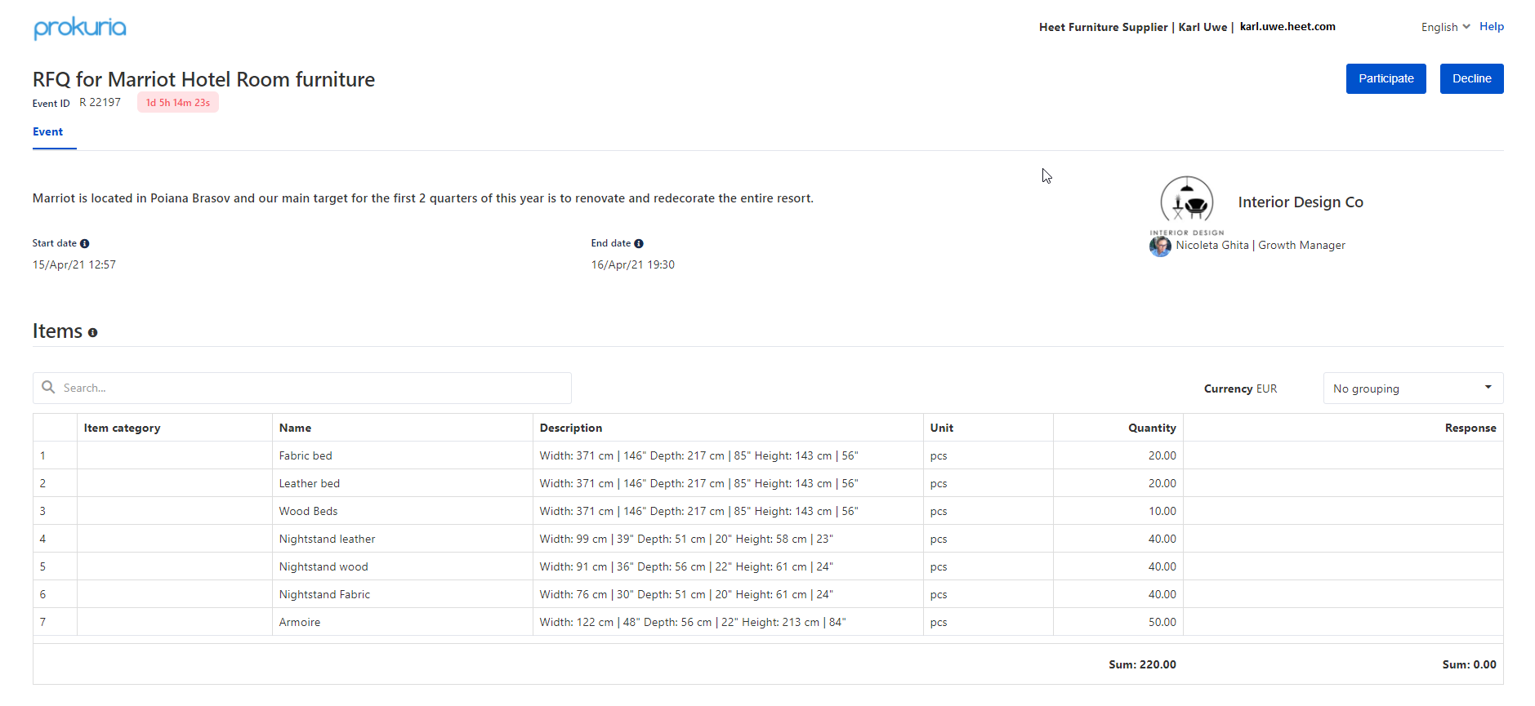Click the Currency EUR label
This screenshot has height=706, width=1535.
tap(1240, 389)
